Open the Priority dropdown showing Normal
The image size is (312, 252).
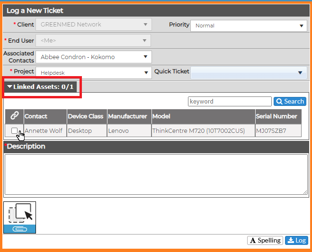pos(249,26)
